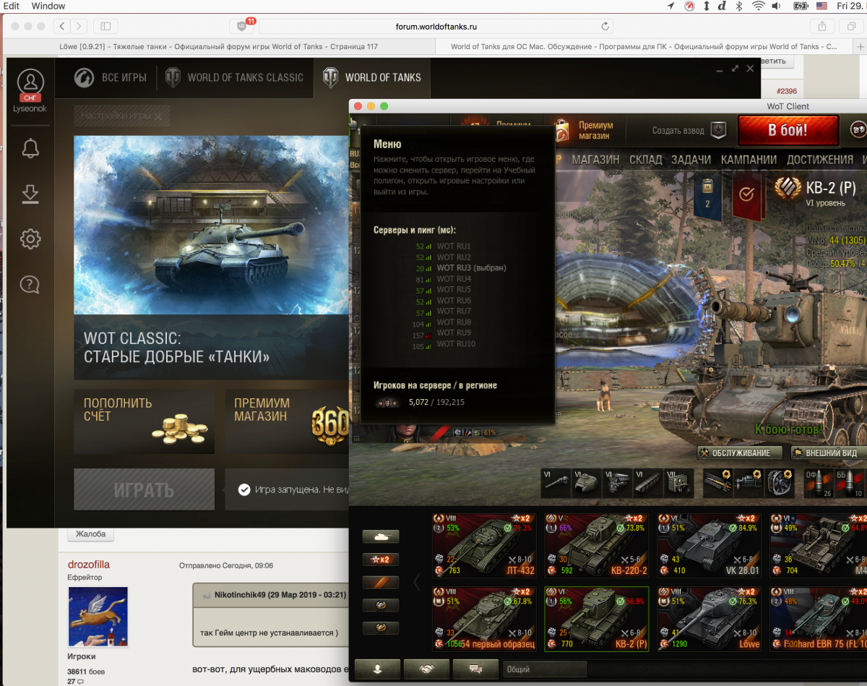
Task: Open the help chat icon in Game Center sidebar
Action: [x=30, y=284]
